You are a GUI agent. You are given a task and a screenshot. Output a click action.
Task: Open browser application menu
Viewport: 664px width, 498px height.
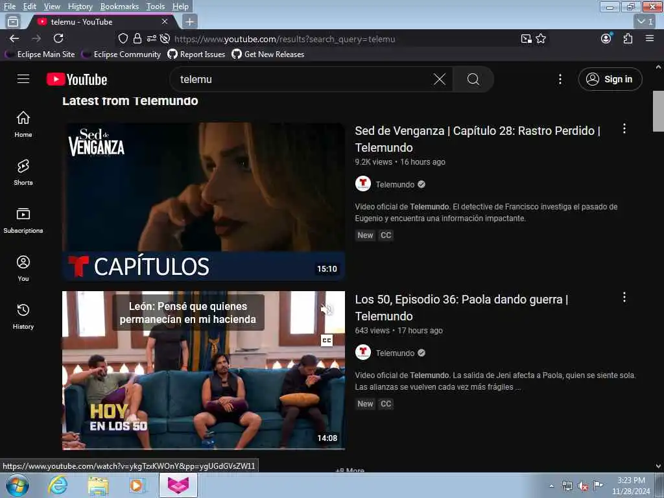(x=650, y=38)
